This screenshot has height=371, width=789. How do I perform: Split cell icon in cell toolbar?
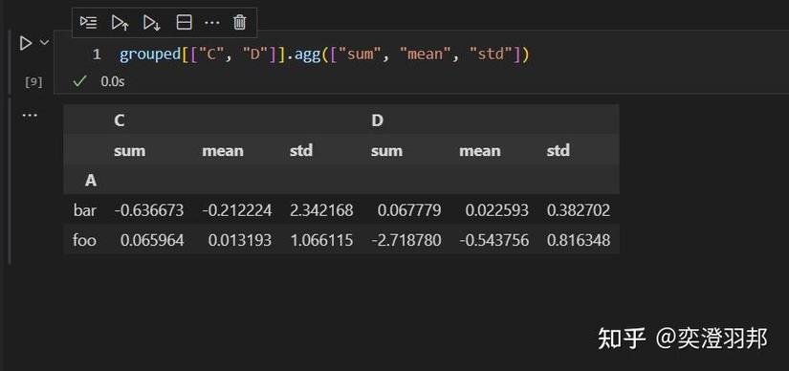(184, 22)
